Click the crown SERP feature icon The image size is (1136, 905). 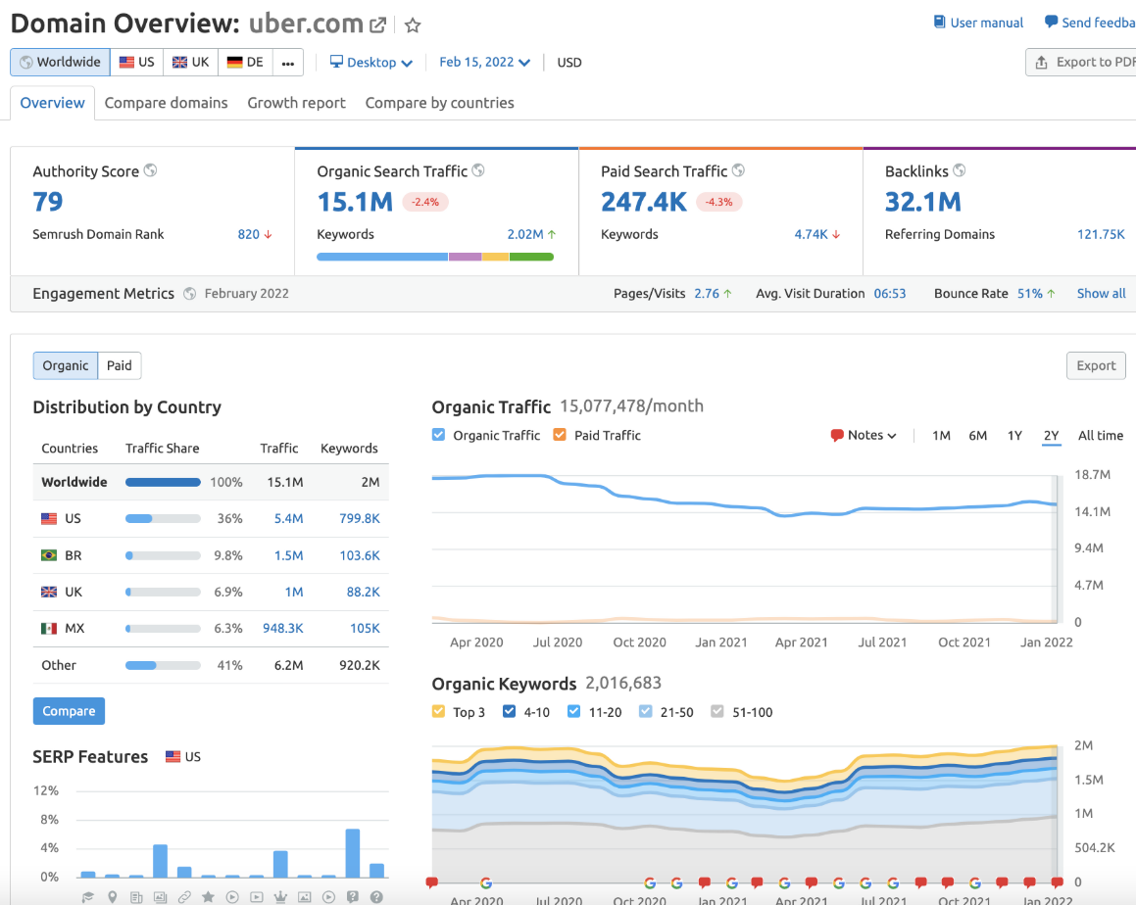(x=280, y=897)
